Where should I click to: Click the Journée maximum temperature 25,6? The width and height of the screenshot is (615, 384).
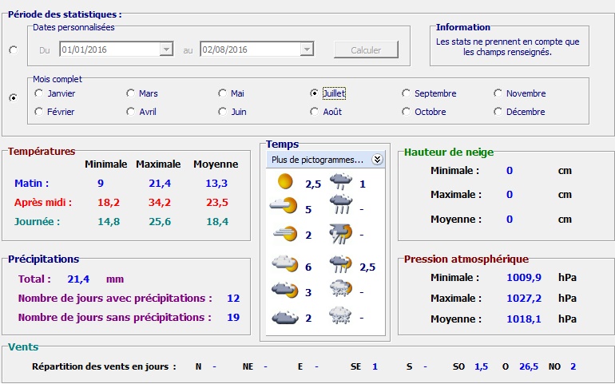coord(160,222)
